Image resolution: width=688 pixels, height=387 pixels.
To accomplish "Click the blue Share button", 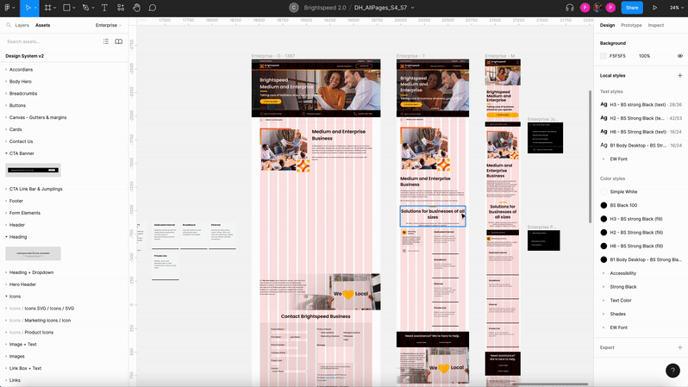I will pos(632,8).
